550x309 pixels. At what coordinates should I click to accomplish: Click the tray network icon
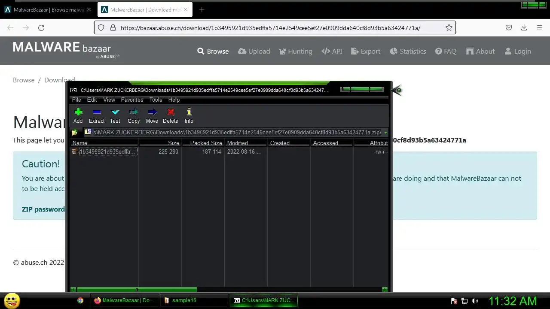coord(464,301)
